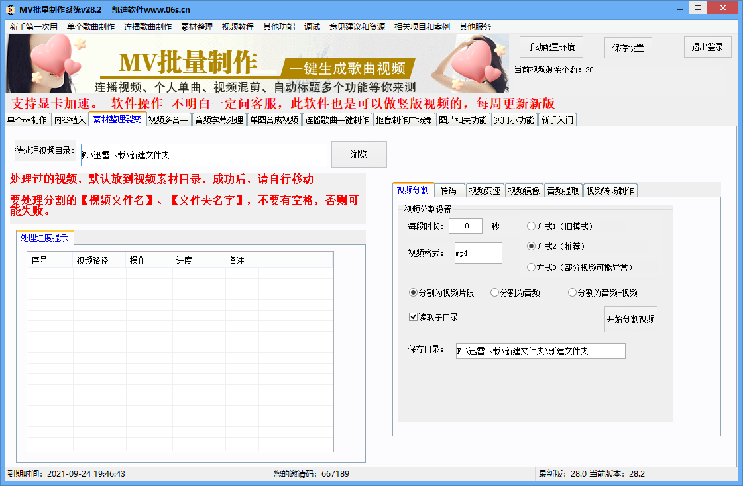The width and height of the screenshot is (743, 486).
Task: Click the 保存设置 button
Action: tap(628, 47)
